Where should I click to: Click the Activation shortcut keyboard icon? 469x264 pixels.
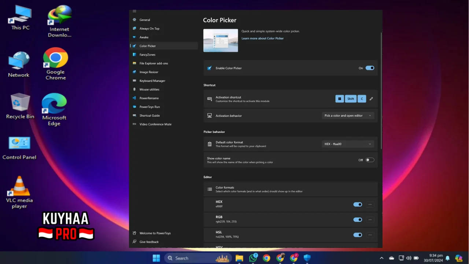pos(210,99)
